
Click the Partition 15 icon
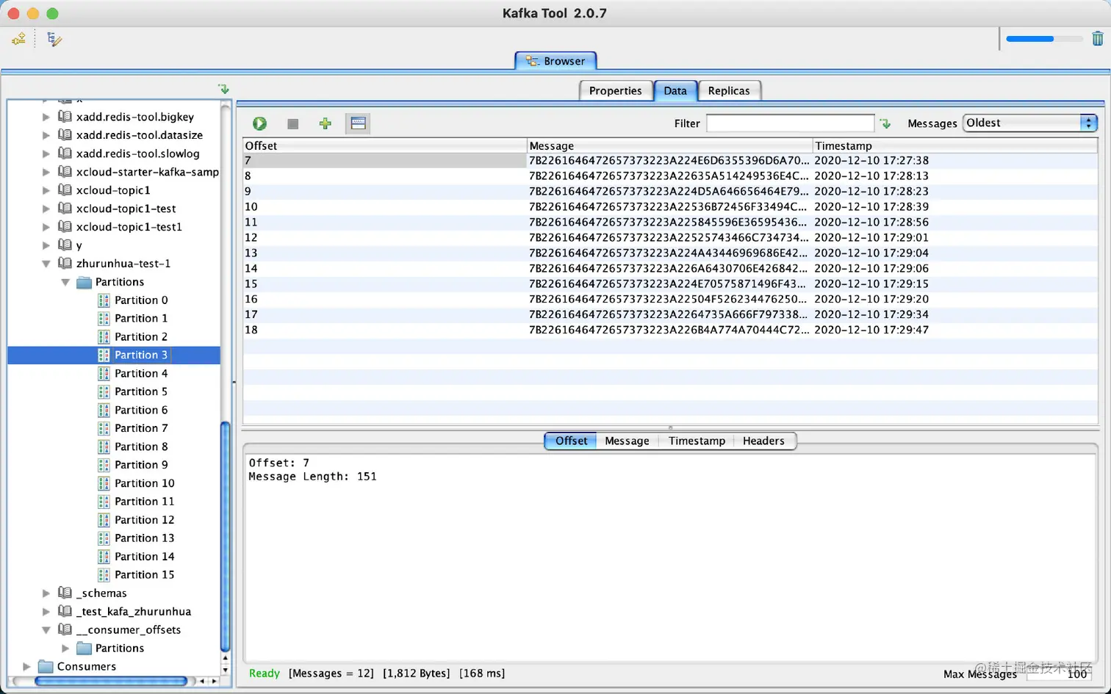[x=104, y=575]
